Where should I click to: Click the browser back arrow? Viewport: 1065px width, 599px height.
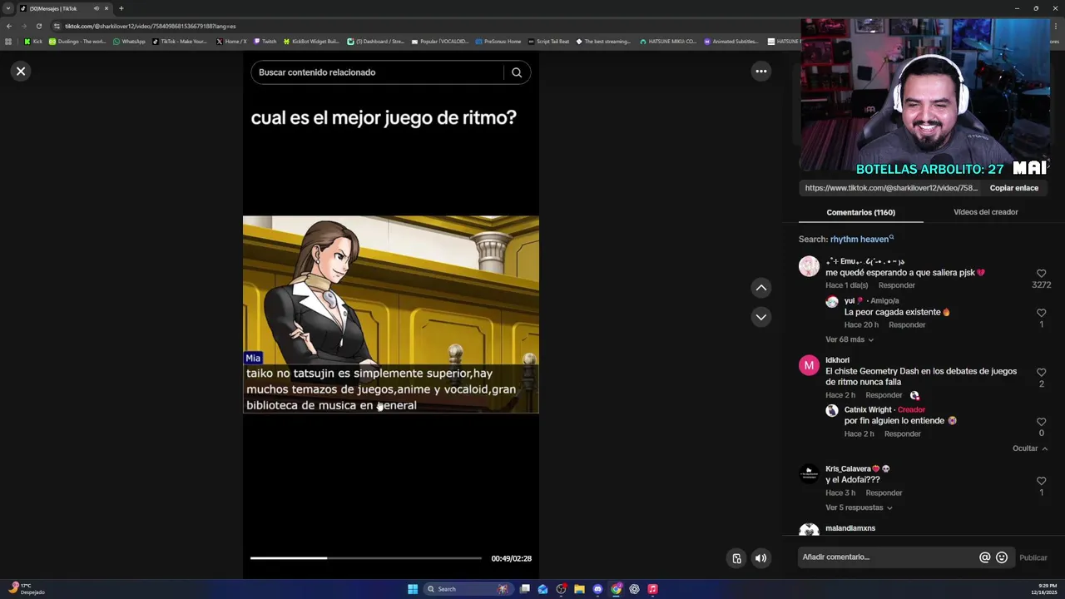9,26
